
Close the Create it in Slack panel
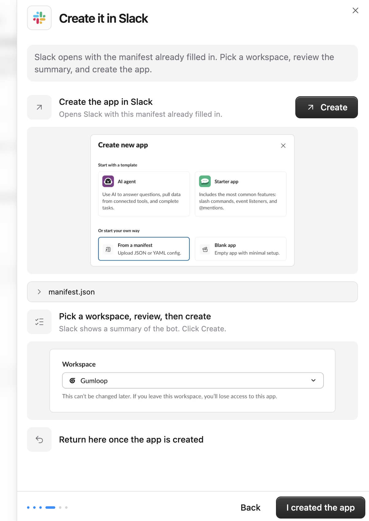[x=355, y=10]
